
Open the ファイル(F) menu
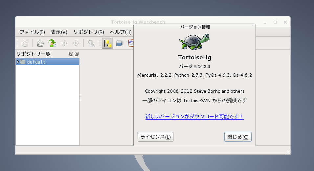32,32
